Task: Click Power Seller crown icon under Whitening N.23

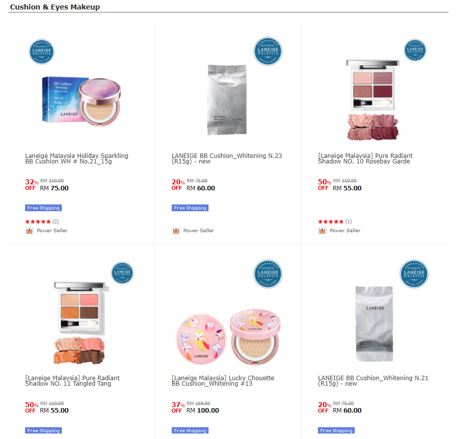Action: [x=176, y=231]
